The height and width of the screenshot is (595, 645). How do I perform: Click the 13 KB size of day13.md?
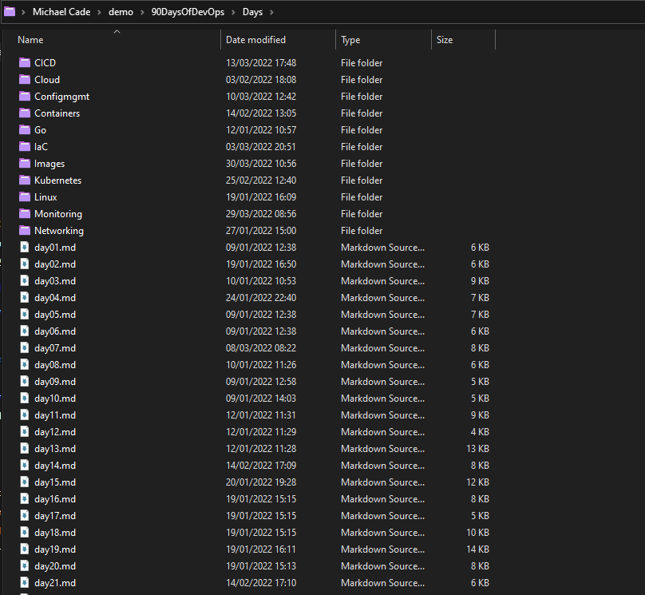click(477, 449)
